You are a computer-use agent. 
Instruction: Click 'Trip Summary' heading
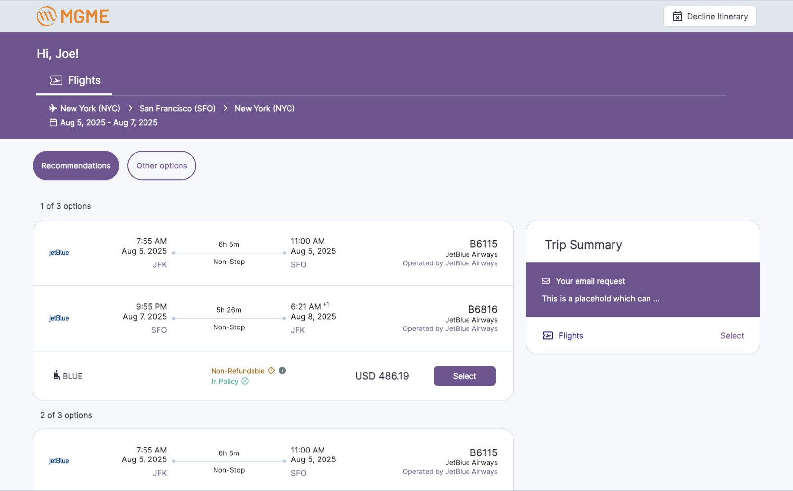point(583,245)
